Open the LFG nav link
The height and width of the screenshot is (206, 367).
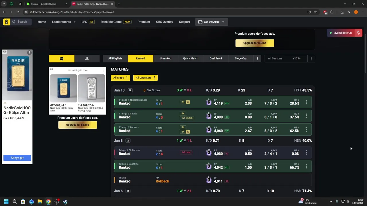[x=88, y=22]
